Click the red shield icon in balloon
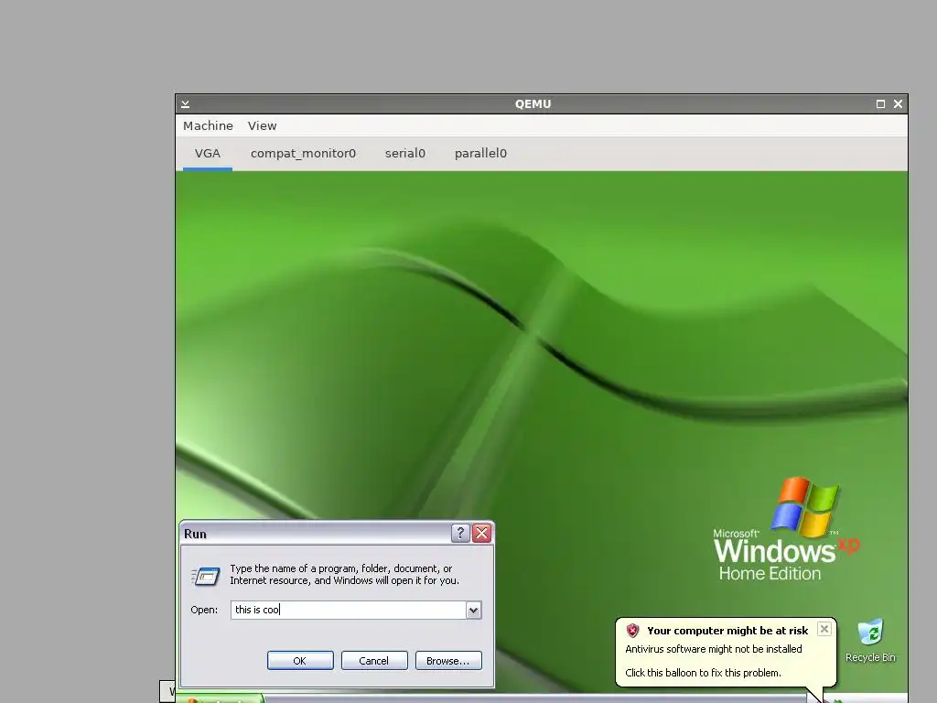Screen dimensions: 937x703 (633, 631)
